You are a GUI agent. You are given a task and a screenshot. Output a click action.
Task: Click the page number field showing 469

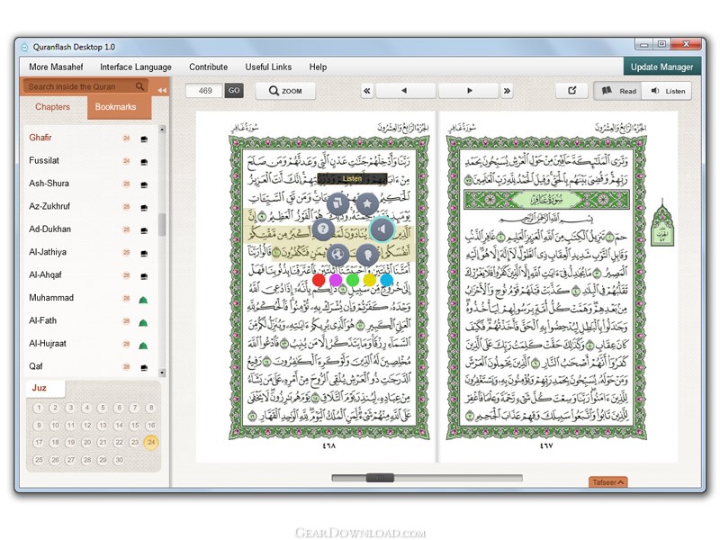pyautogui.click(x=205, y=91)
